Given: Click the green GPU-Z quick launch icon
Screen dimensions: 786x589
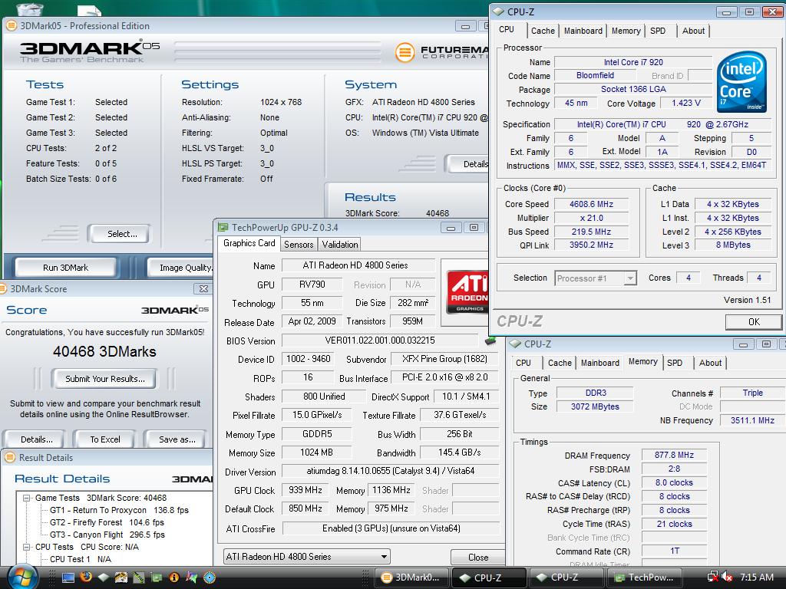Looking at the screenshot, I should [x=157, y=577].
